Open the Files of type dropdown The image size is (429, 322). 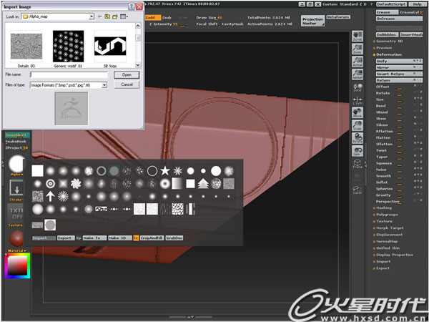click(x=104, y=85)
